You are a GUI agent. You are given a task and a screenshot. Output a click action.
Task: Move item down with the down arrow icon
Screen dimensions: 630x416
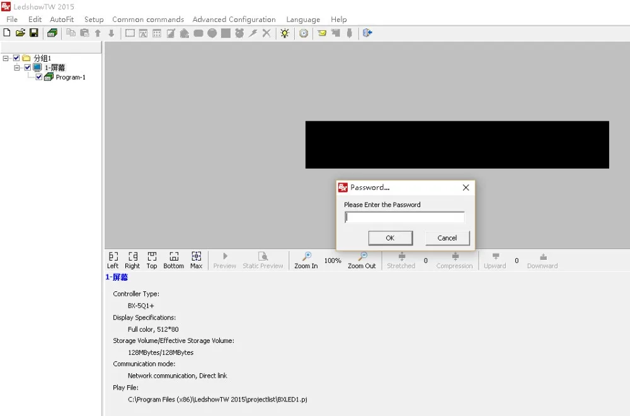click(x=112, y=33)
